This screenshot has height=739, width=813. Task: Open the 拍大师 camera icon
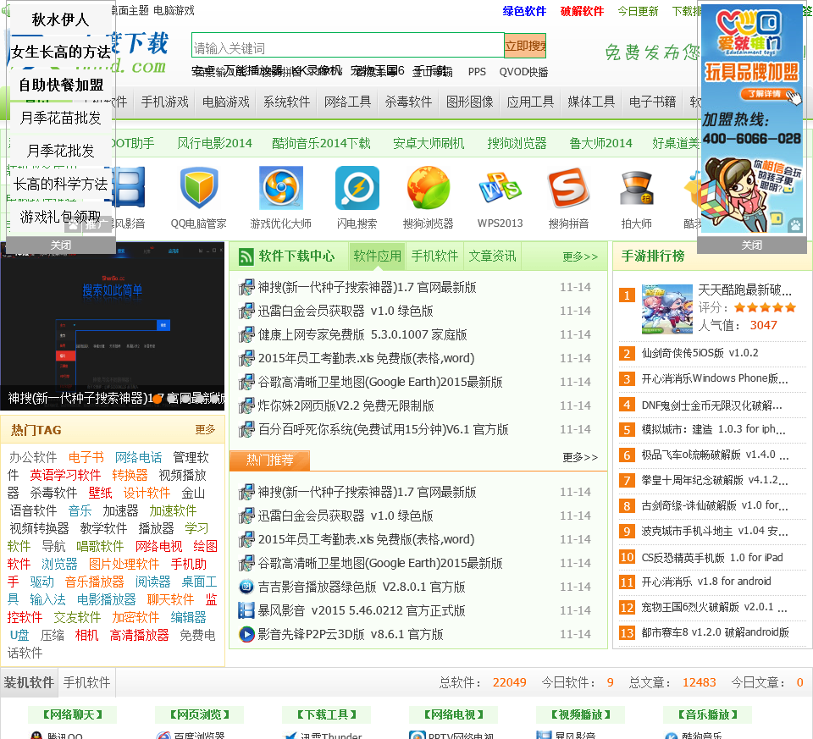[636, 189]
